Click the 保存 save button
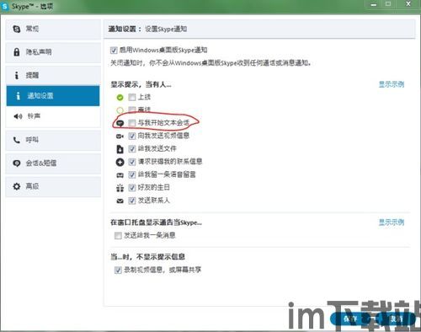Image resolution: width=421 pixels, height=332 pixels. 351,319
